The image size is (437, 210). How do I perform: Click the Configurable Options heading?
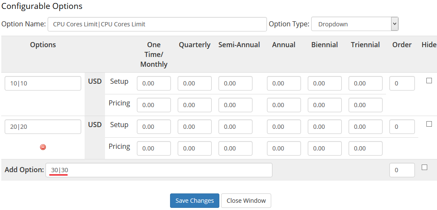42,6
